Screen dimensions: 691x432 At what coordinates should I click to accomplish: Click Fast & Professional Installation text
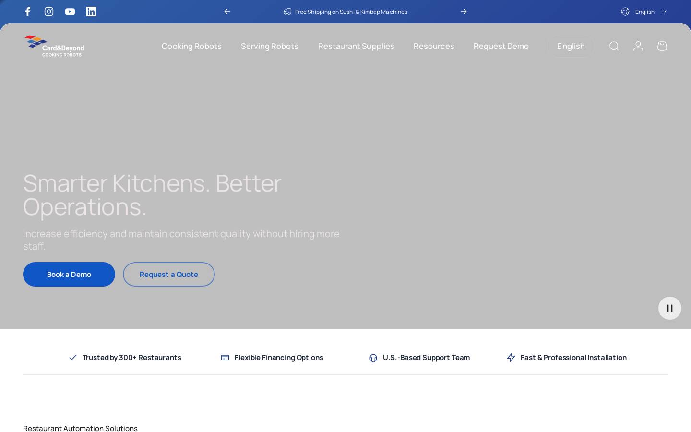(573, 358)
